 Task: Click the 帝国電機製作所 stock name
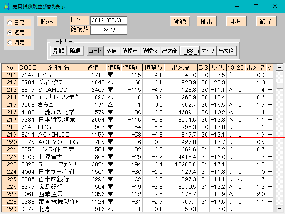58,202
